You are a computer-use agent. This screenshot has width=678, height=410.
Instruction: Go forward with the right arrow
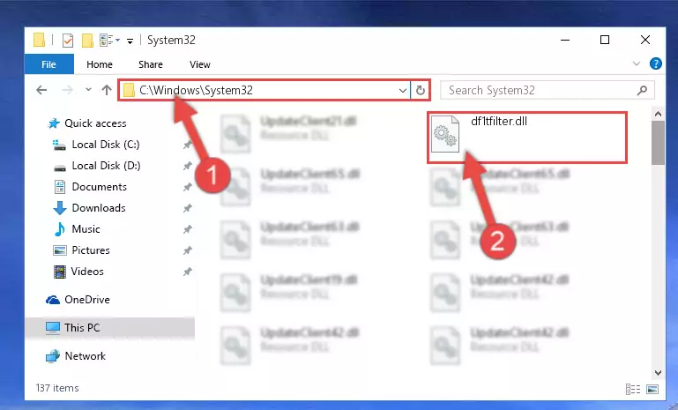pos(68,90)
